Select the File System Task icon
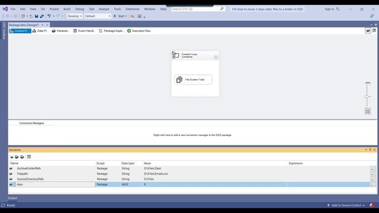379x213 pixels. 179,79
